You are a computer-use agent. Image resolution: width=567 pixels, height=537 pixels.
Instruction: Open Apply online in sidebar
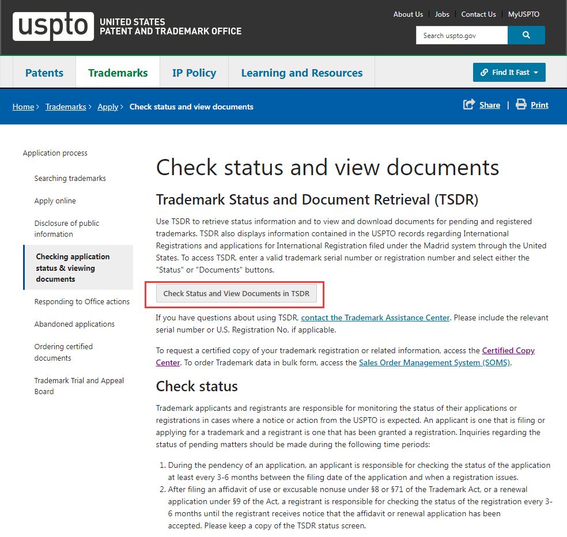55,201
